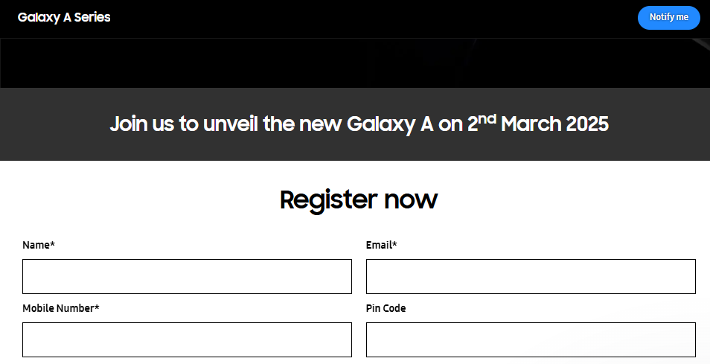Focus the Name input field
The image size is (710, 364).
pos(187,276)
